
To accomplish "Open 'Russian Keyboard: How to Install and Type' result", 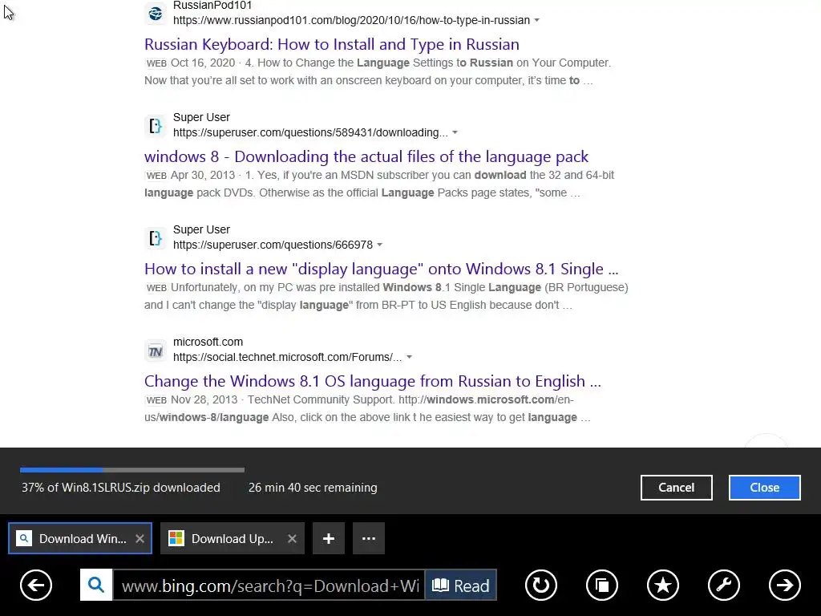I will coord(332,44).
